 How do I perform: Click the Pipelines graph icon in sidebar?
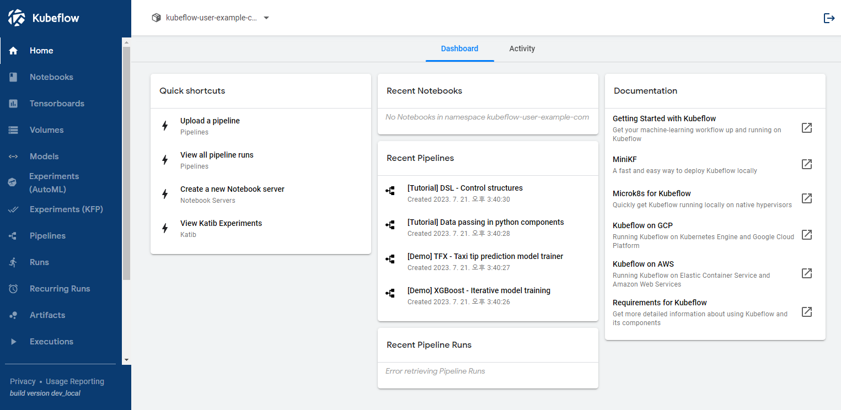tap(13, 236)
